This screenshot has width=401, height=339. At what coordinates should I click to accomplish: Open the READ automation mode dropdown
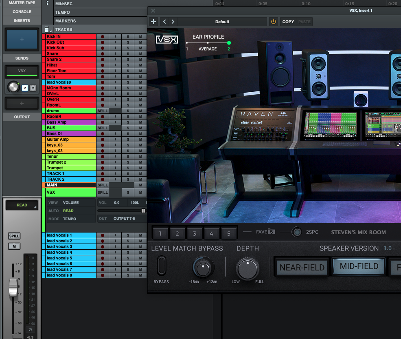[x=22, y=205]
